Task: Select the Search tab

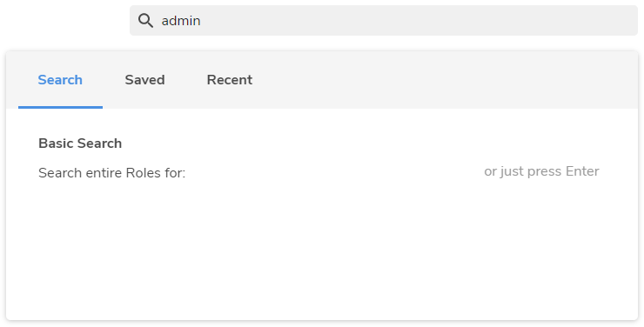Action: pos(60,80)
